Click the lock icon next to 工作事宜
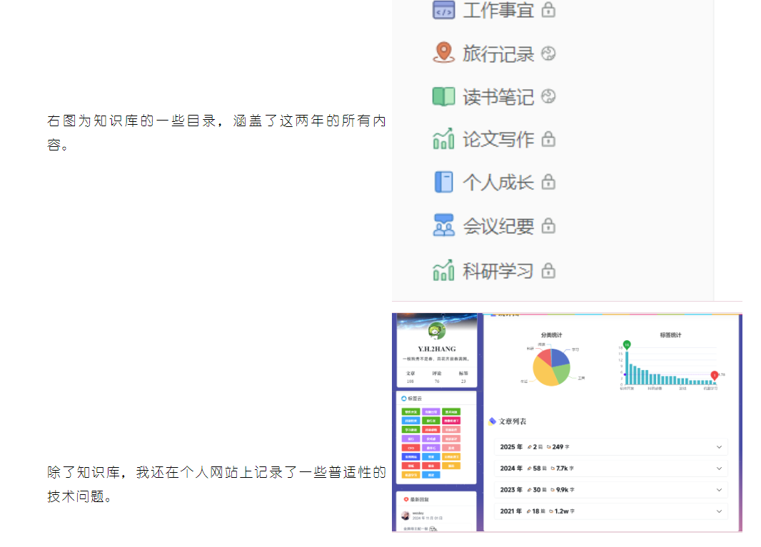The height and width of the screenshot is (547, 761). [x=548, y=10]
